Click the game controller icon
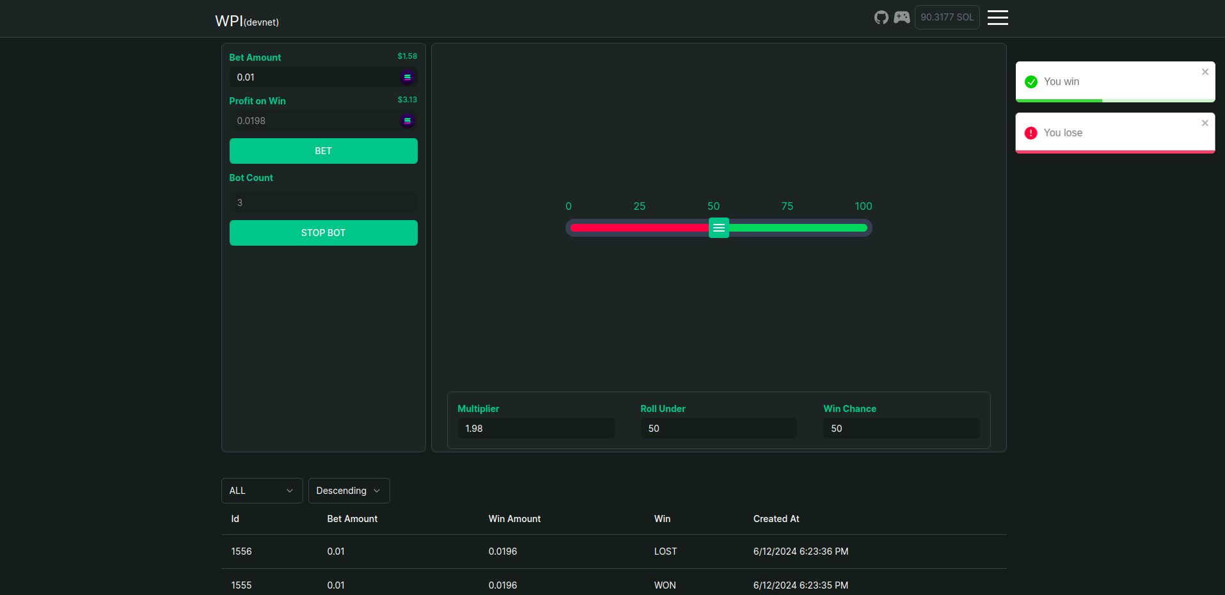The image size is (1225, 595). click(902, 17)
